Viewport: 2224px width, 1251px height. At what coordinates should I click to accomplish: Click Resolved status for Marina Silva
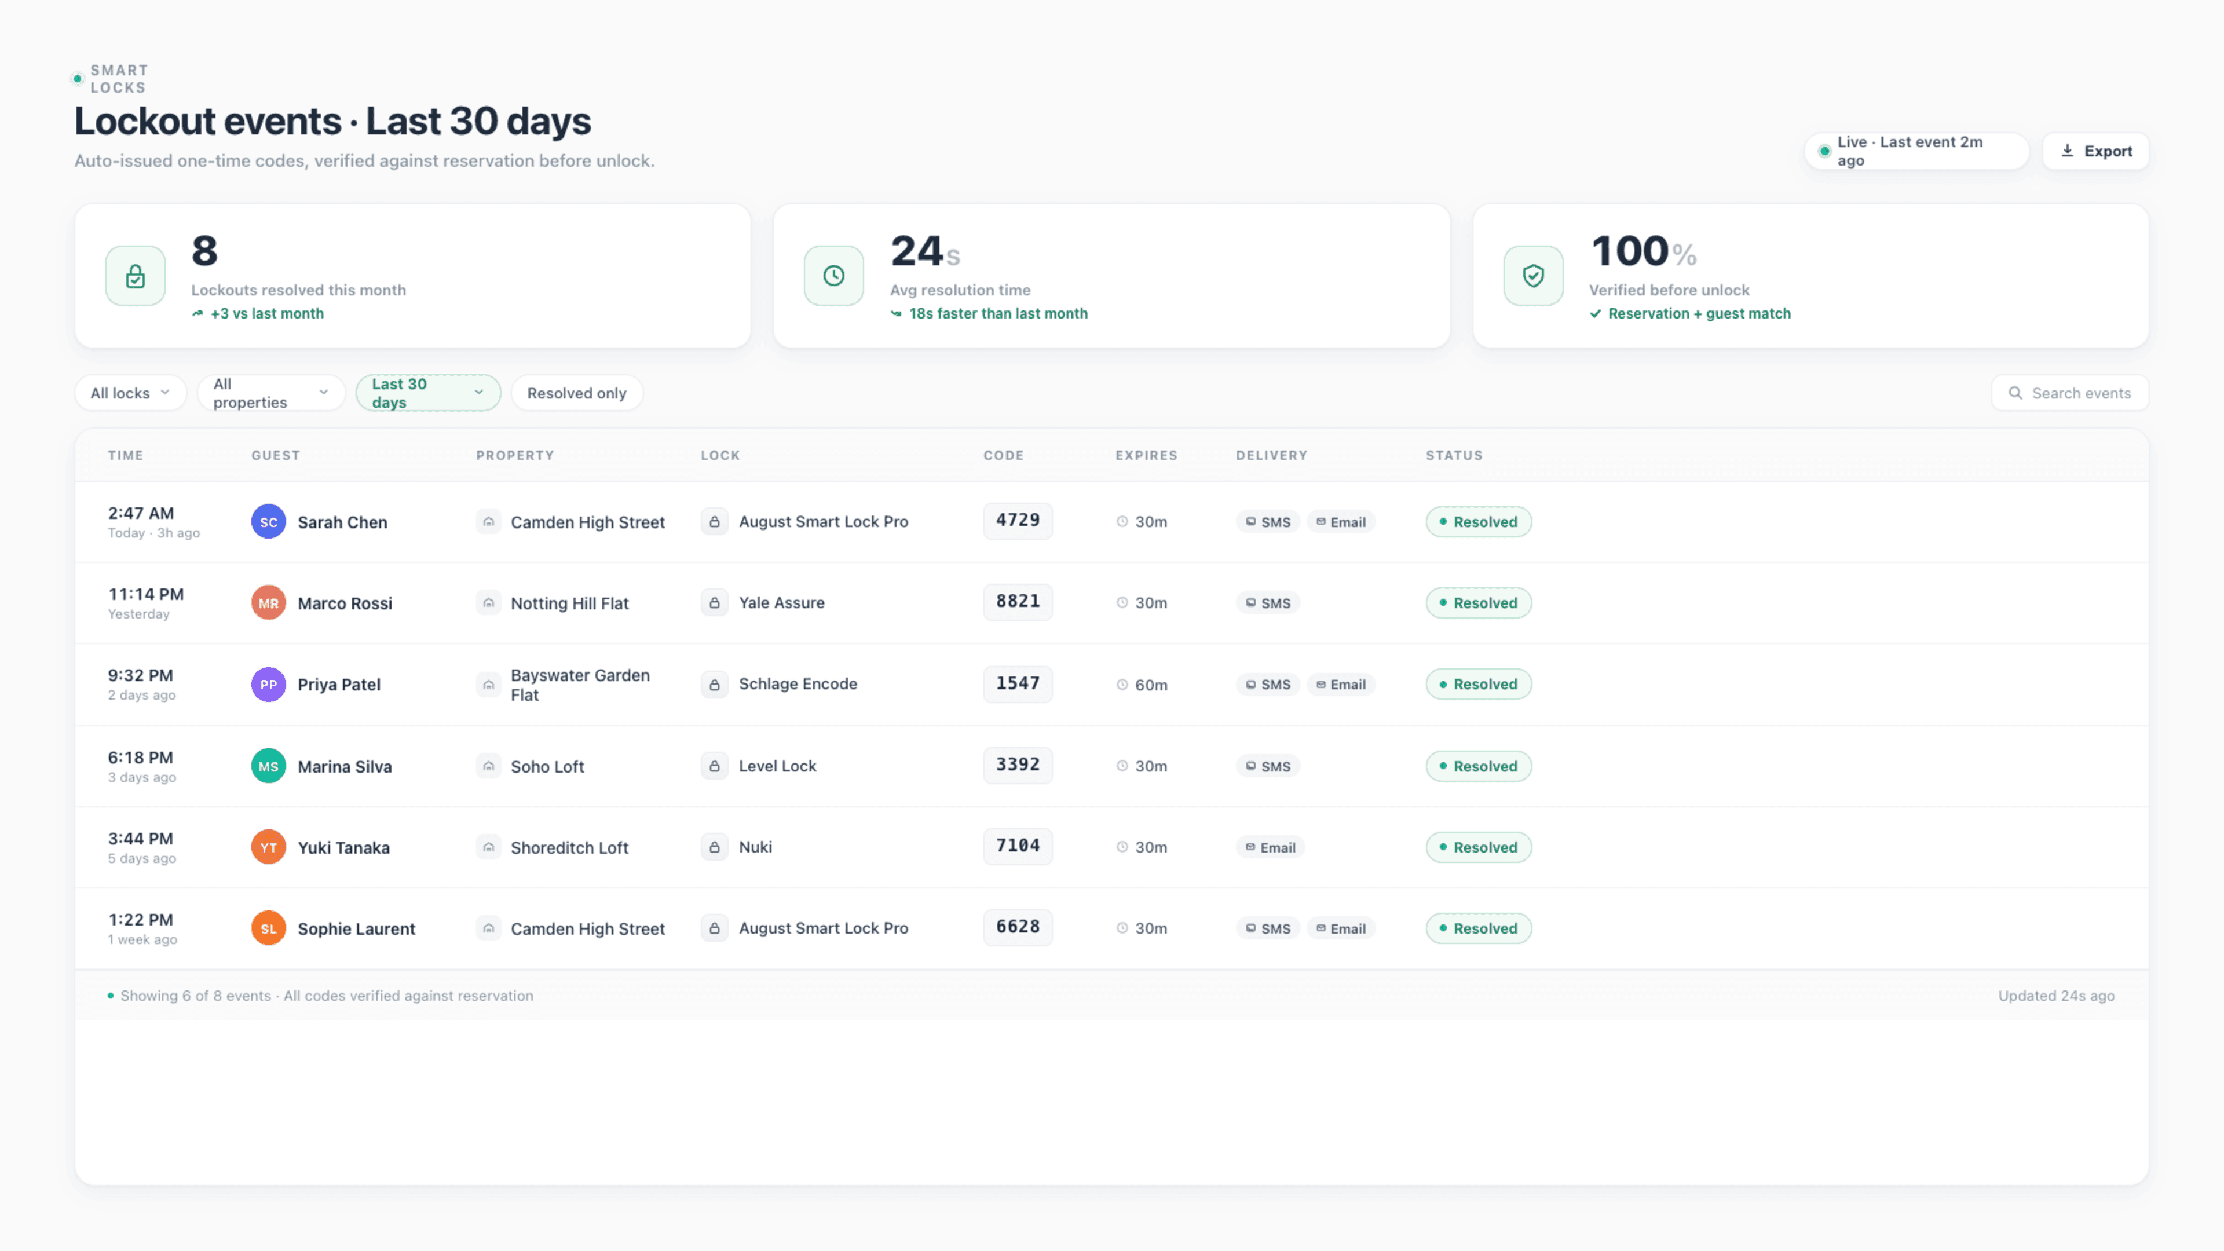pos(1478,766)
